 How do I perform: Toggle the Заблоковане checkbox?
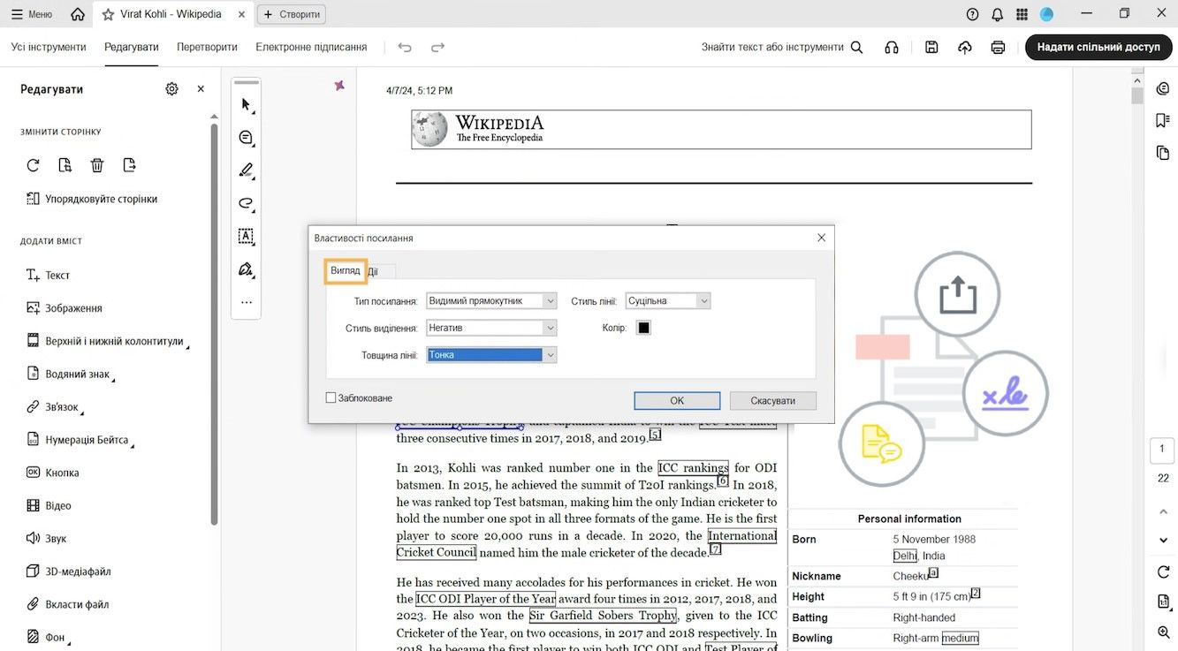tap(331, 398)
